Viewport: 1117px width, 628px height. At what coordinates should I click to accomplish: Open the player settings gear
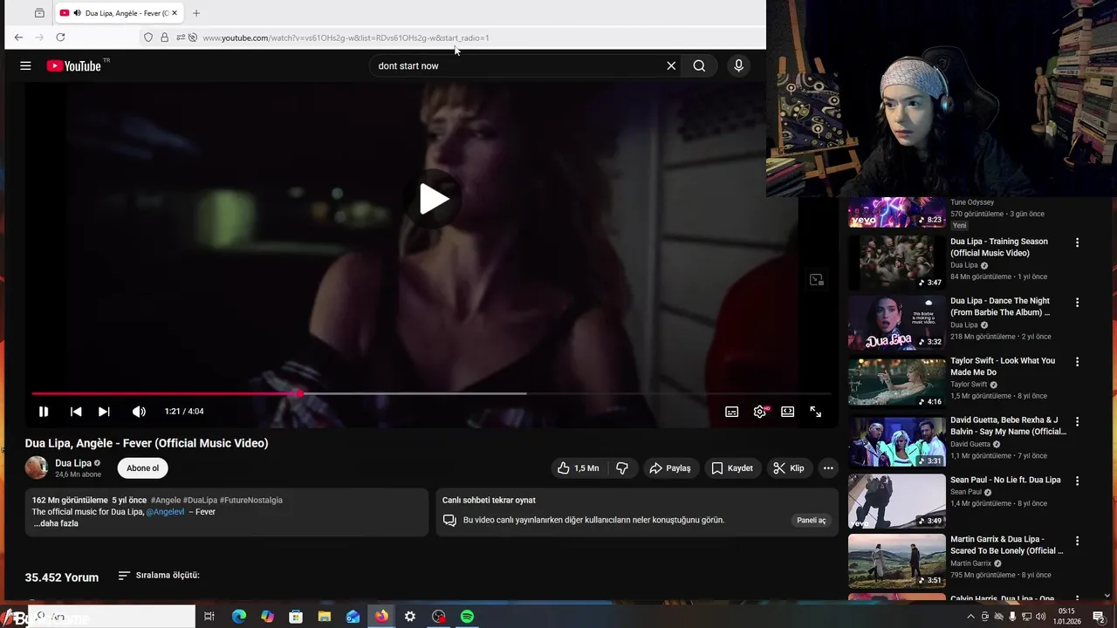point(760,412)
